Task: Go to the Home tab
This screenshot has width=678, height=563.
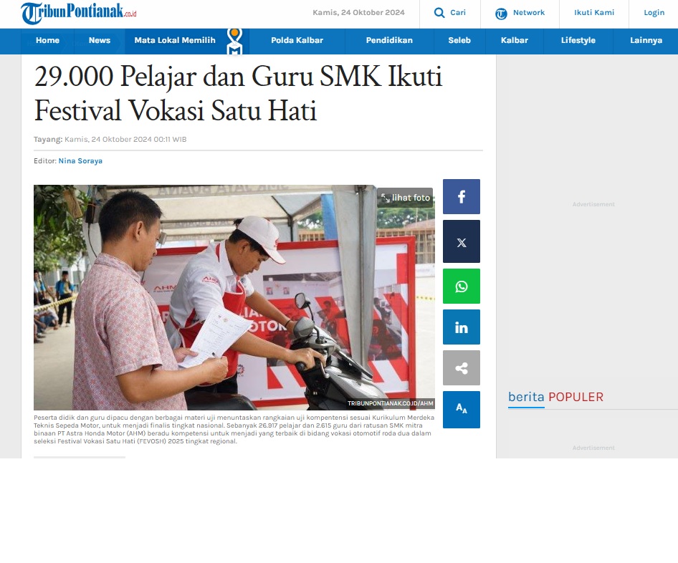Action: point(47,40)
